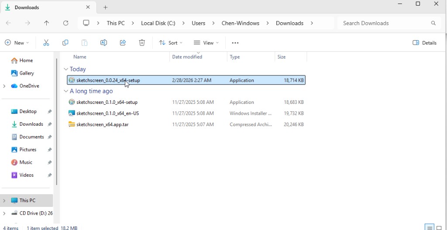This screenshot has height=230, width=447.
Task: Sort by the Size column header
Action: [282, 57]
